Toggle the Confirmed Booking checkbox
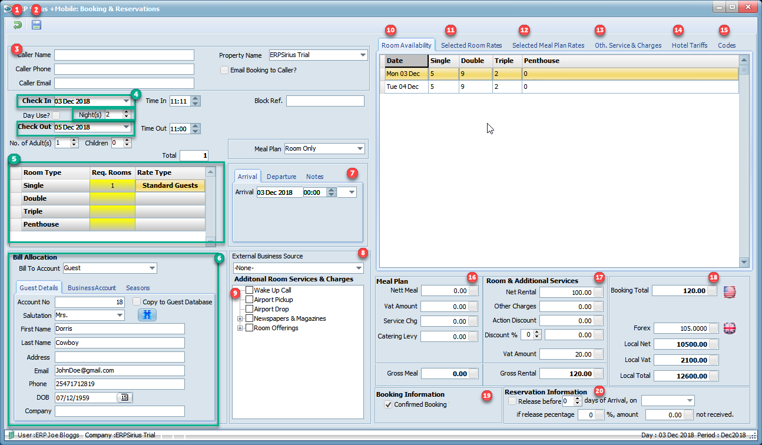This screenshot has height=445, width=762. tap(388, 405)
